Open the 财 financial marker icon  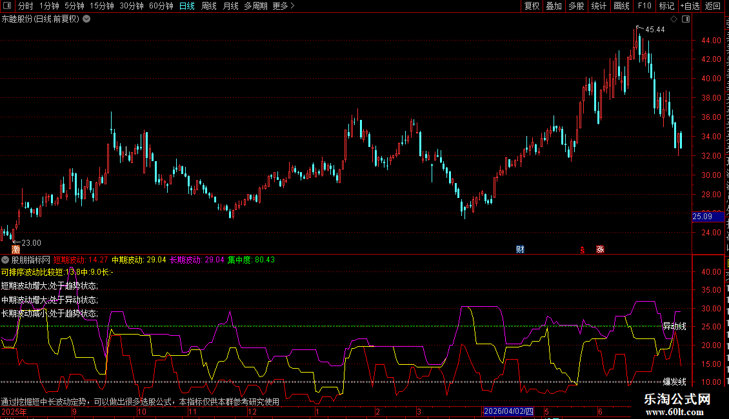520,249
